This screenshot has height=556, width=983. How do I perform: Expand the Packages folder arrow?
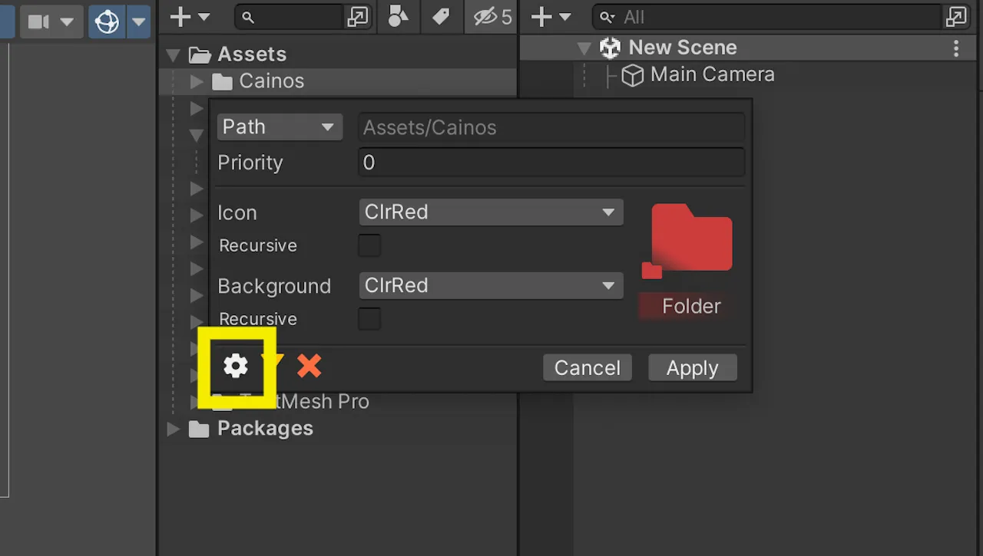174,429
